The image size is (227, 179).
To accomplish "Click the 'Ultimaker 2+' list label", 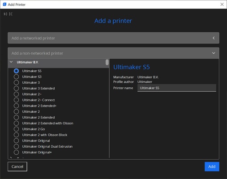I will point(32,94).
